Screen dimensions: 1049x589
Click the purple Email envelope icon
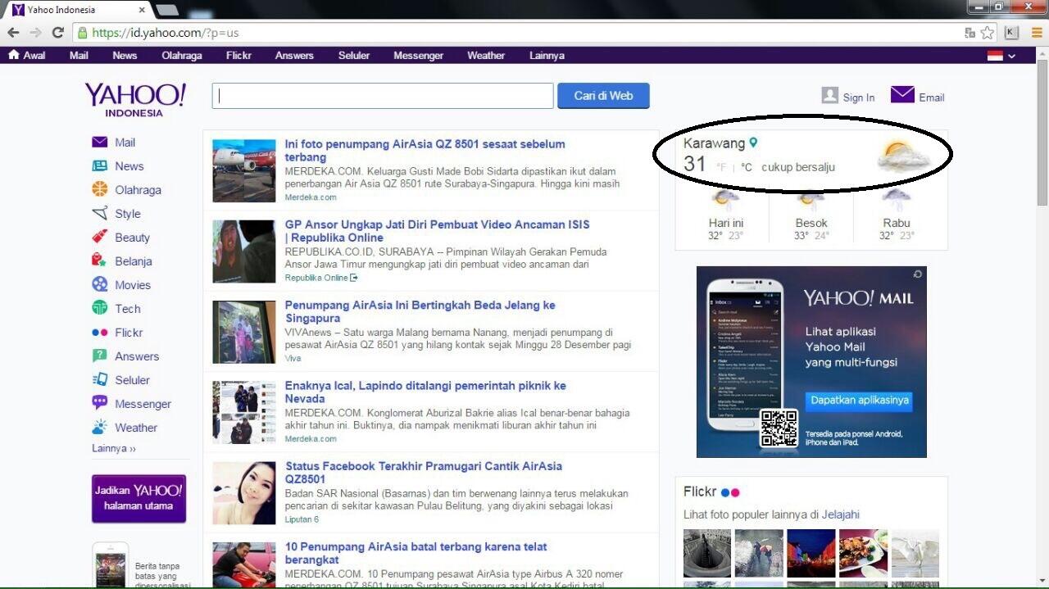pos(902,94)
